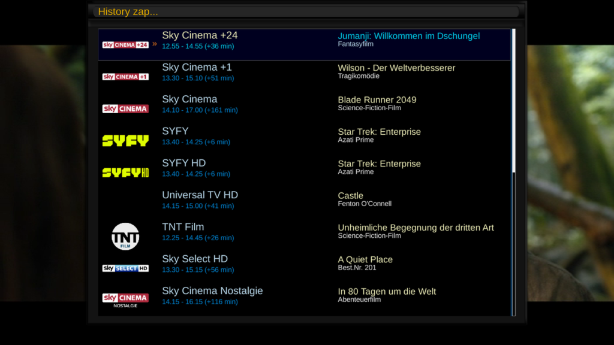Viewport: 614px width, 345px height.
Task: Select the Sky Cinema channel name
Action: pyautogui.click(x=189, y=99)
